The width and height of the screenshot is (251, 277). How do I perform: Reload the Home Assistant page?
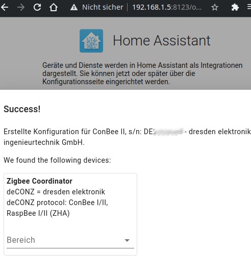pyautogui.click(x=37, y=7)
